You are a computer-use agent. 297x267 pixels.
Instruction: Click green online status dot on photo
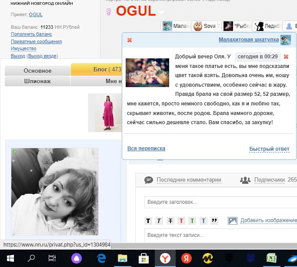[x=15, y=152]
